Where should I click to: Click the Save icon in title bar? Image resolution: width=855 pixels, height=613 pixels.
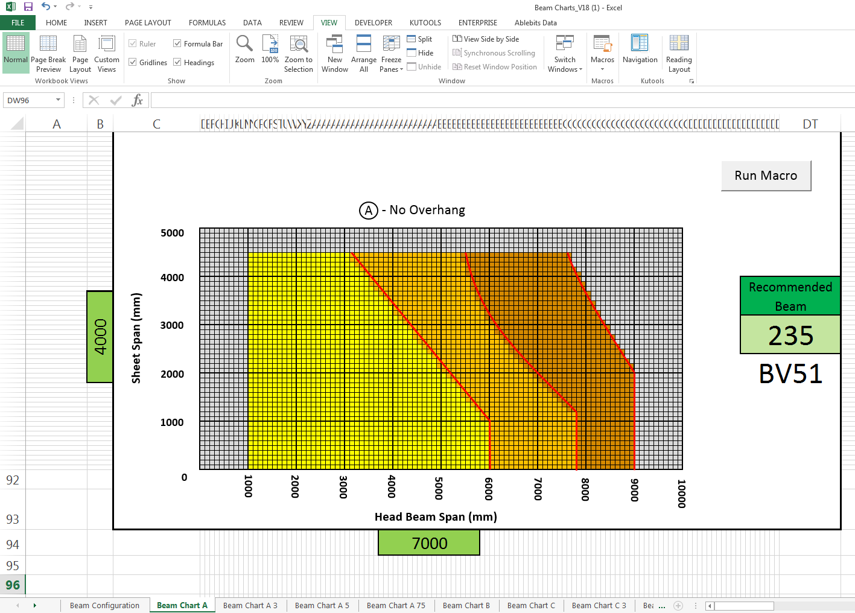28,7
